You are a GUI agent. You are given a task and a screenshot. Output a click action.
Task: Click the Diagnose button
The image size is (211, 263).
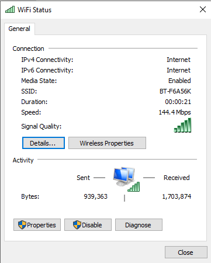(139, 225)
